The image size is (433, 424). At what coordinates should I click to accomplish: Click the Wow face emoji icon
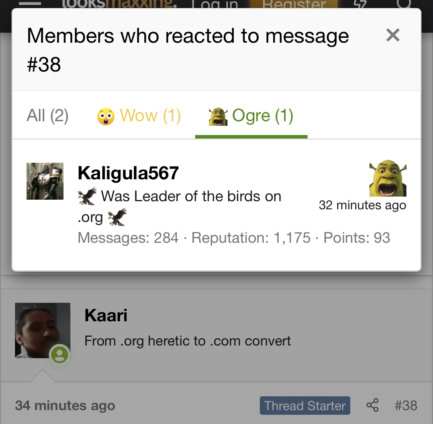point(106,117)
